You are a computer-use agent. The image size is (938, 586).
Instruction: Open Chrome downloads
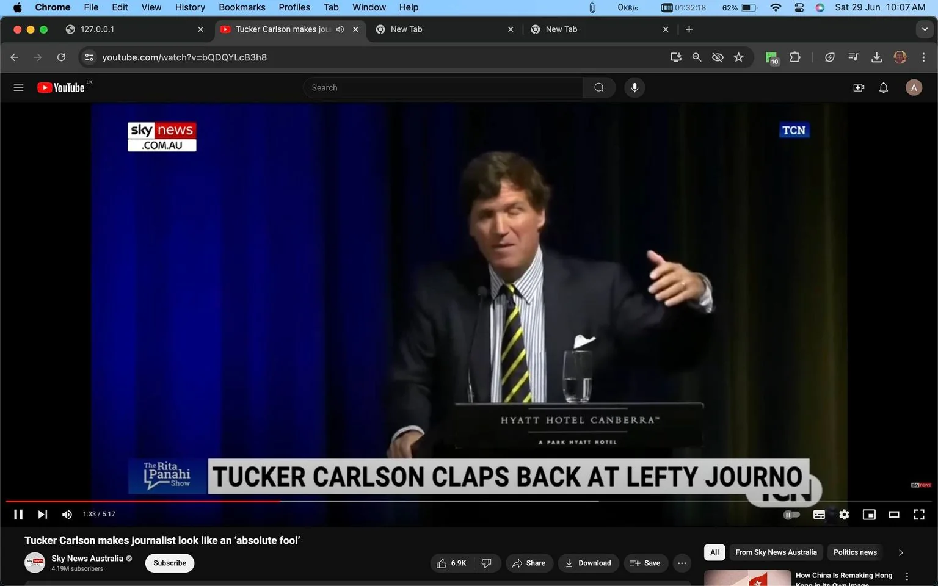point(876,57)
